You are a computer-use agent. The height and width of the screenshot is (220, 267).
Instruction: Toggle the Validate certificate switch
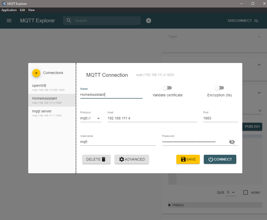click(x=167, y=88)
